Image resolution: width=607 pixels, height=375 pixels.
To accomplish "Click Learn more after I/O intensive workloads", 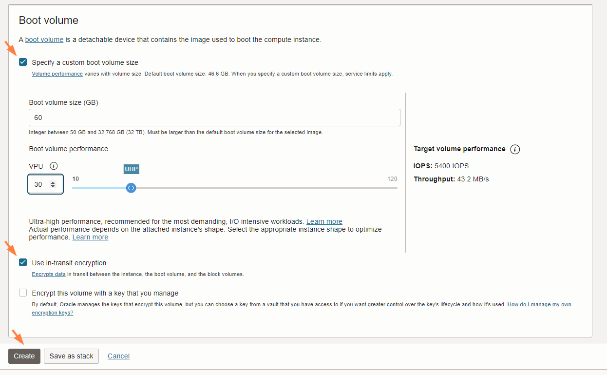I will (324, 221).
